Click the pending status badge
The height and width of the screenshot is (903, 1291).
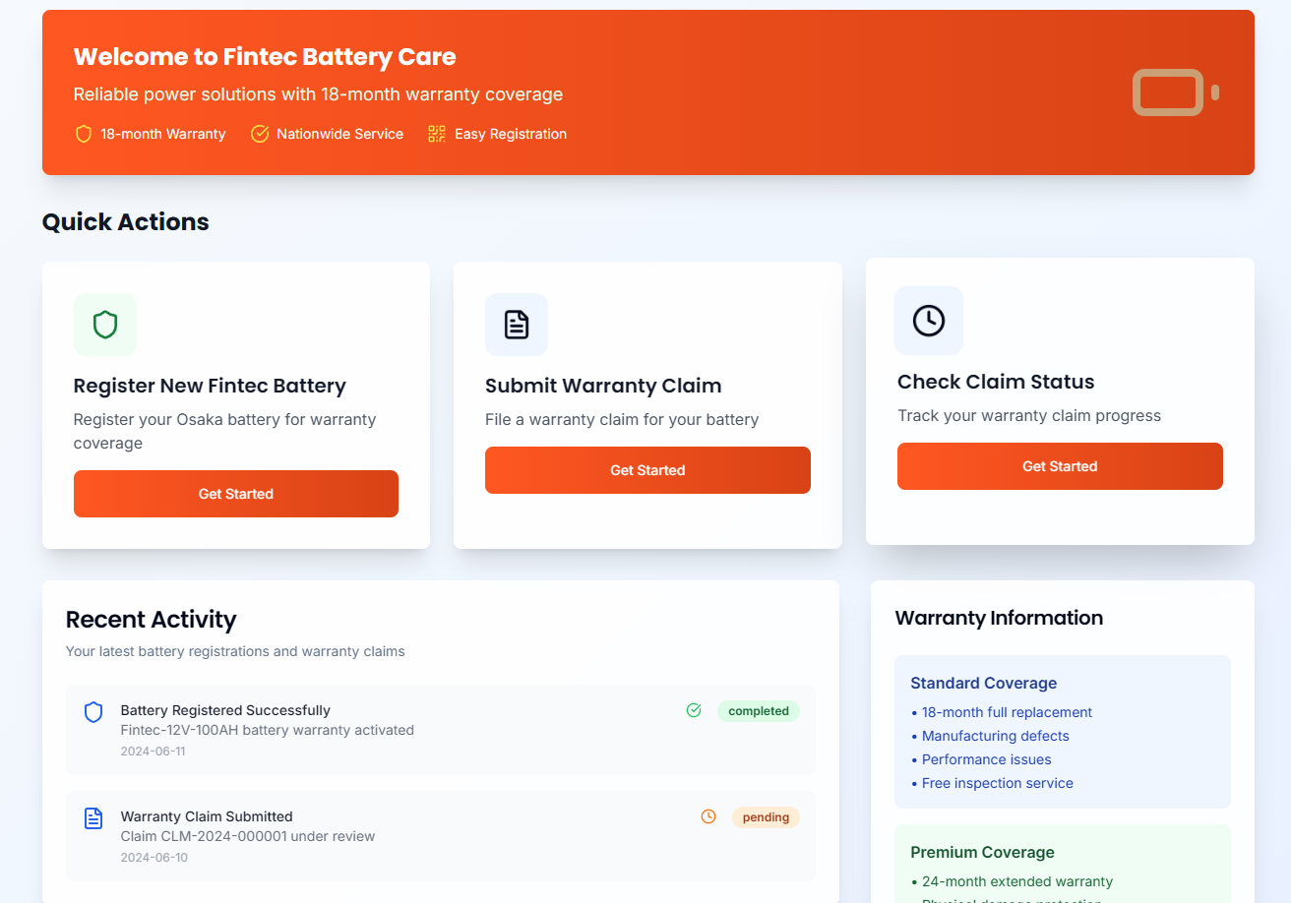[x=766, y=817]
